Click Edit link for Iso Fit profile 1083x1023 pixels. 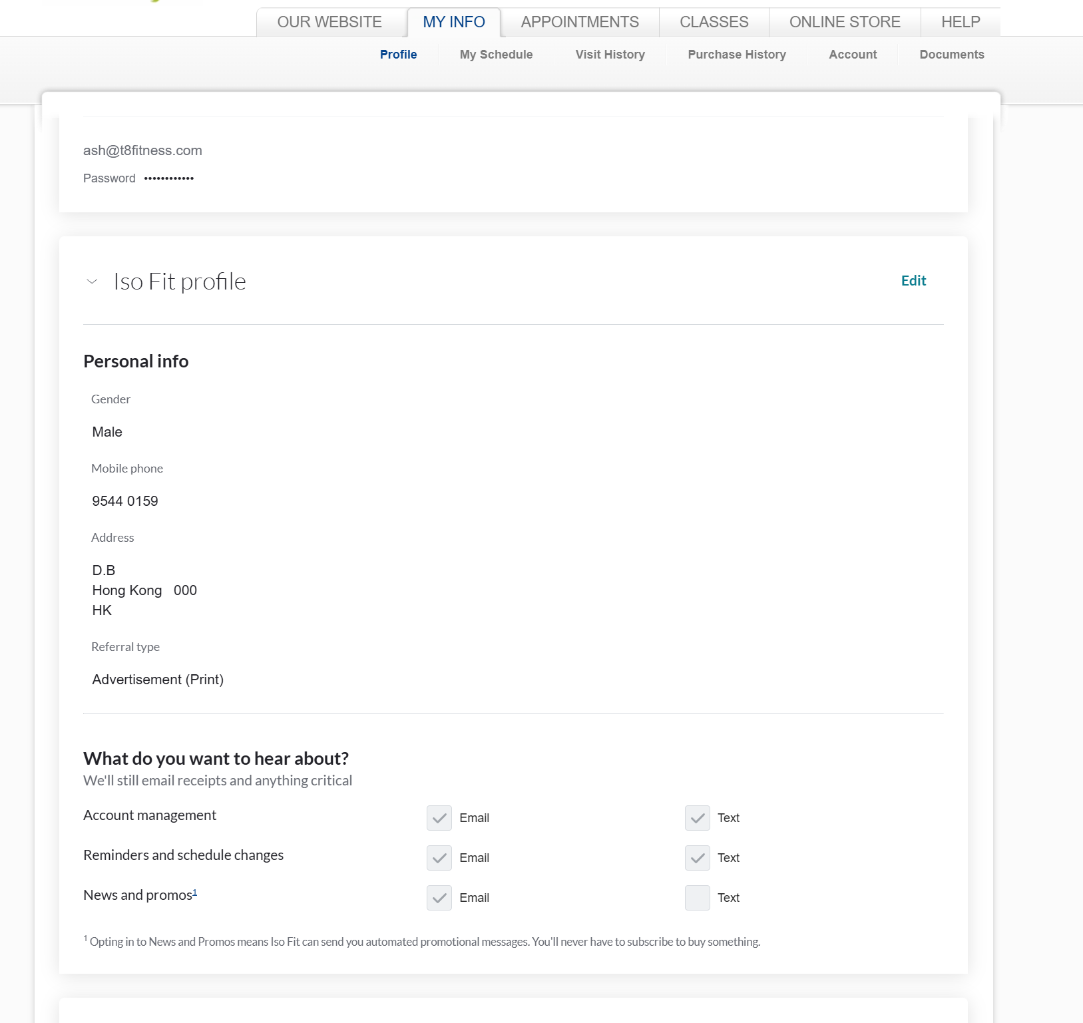click(x=913, y=281)
